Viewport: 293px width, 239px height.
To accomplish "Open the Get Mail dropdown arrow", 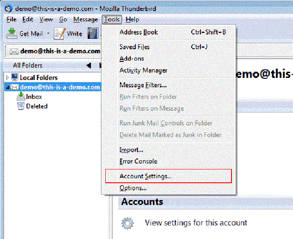I will (x=48, y=34).
